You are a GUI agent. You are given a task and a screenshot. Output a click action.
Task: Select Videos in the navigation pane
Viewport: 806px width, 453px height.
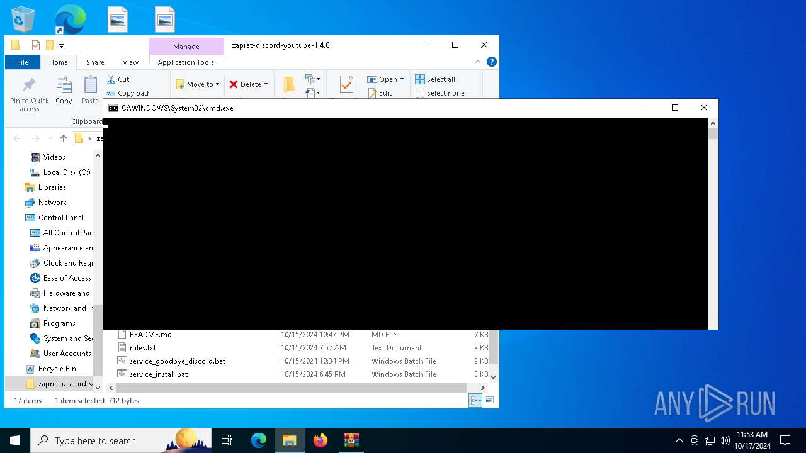tap(54, 157)
